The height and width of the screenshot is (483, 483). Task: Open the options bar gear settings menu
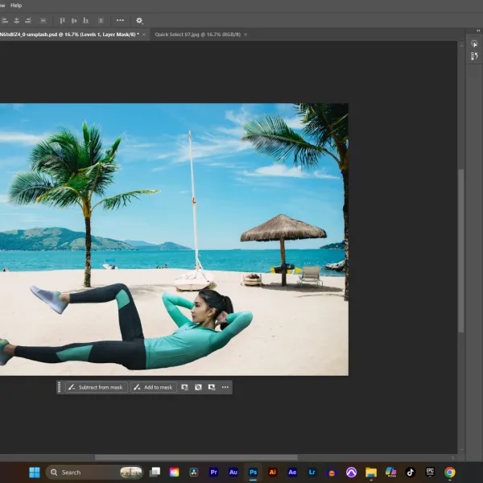tap(139, 21)
